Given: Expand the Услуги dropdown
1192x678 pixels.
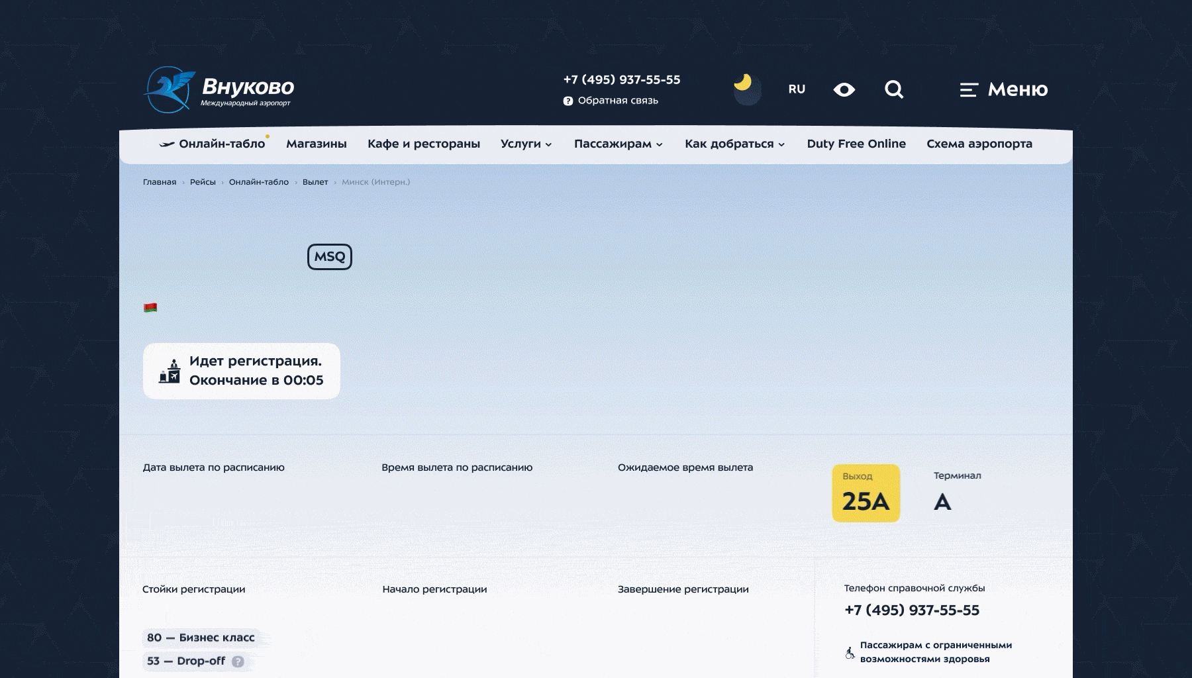Looking at the screenshot, I should 526,144.
